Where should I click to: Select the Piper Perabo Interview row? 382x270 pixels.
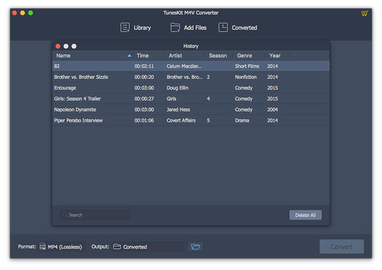pyautogui.click(x=191, y=120)
